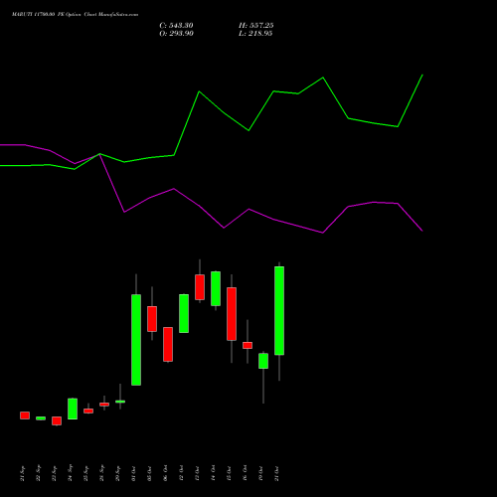Screen dimensions: 497x497
Task: Select the green candle above 14 Oct
Action: click(216, 288)
